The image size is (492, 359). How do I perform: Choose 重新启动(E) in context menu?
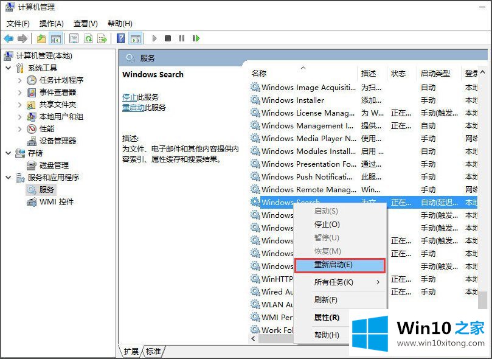point(340,265)
